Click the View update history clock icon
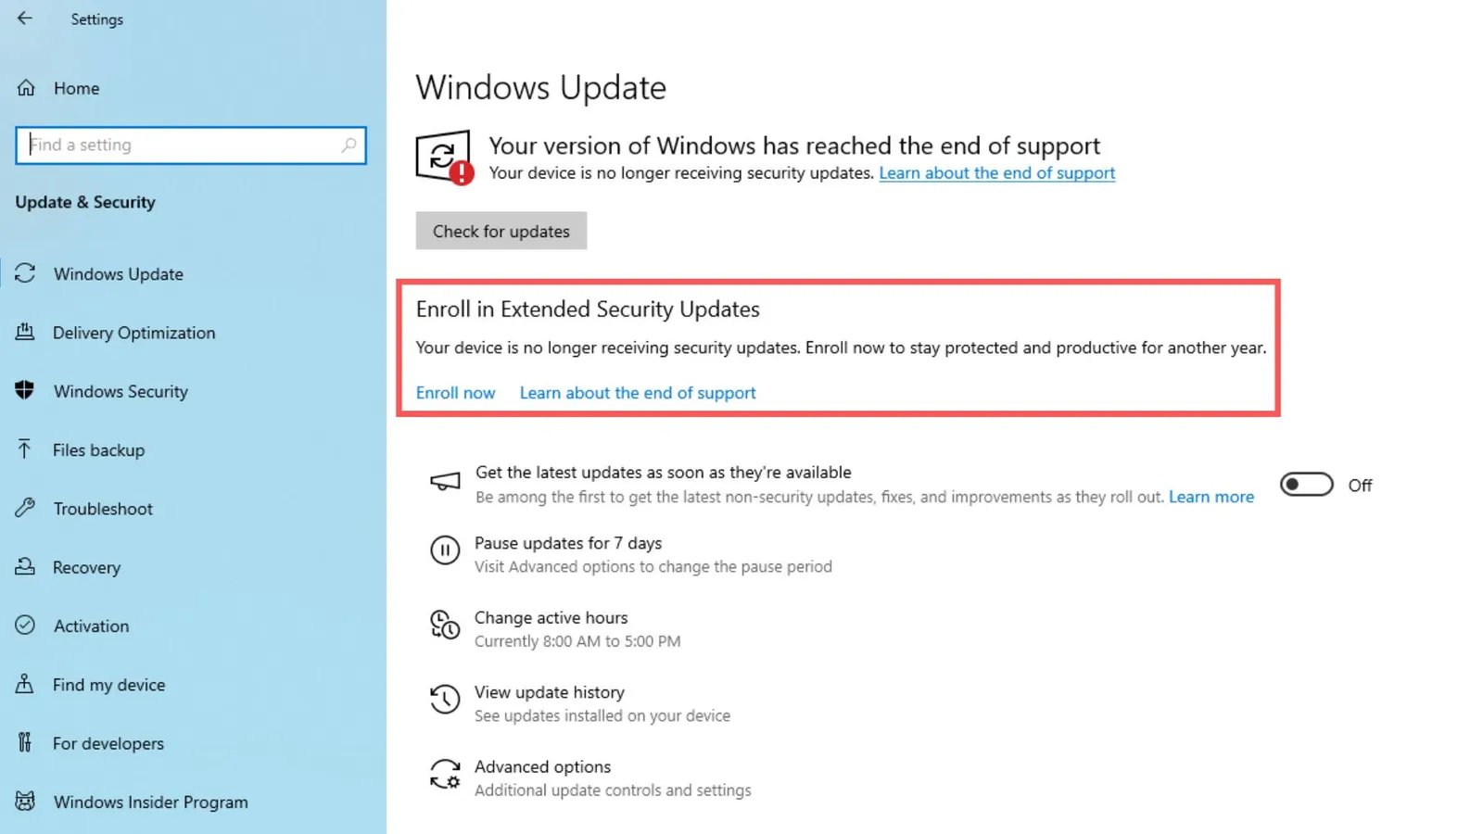The image size is (1483, 834). tap(445, 700)
